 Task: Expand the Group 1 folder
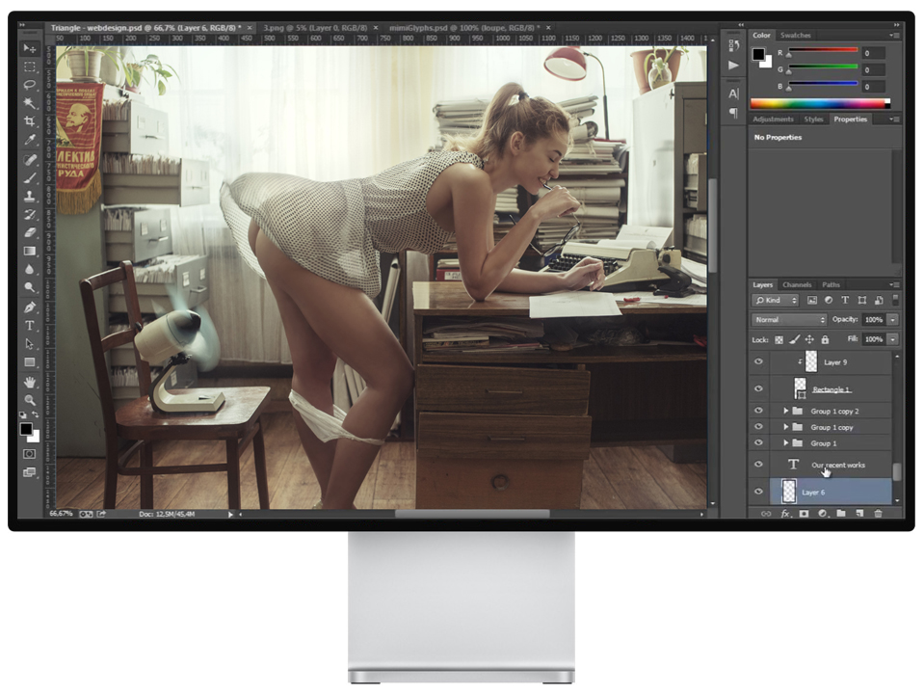click(785, 442)
